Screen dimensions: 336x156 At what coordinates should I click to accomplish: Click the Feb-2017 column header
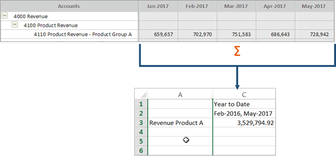point(197,6)
